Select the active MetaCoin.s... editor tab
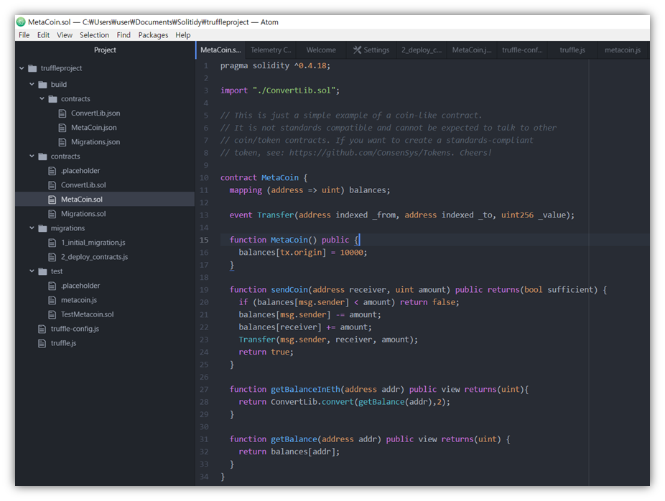The width and height of the screenshot is (665, 501). 220,50
